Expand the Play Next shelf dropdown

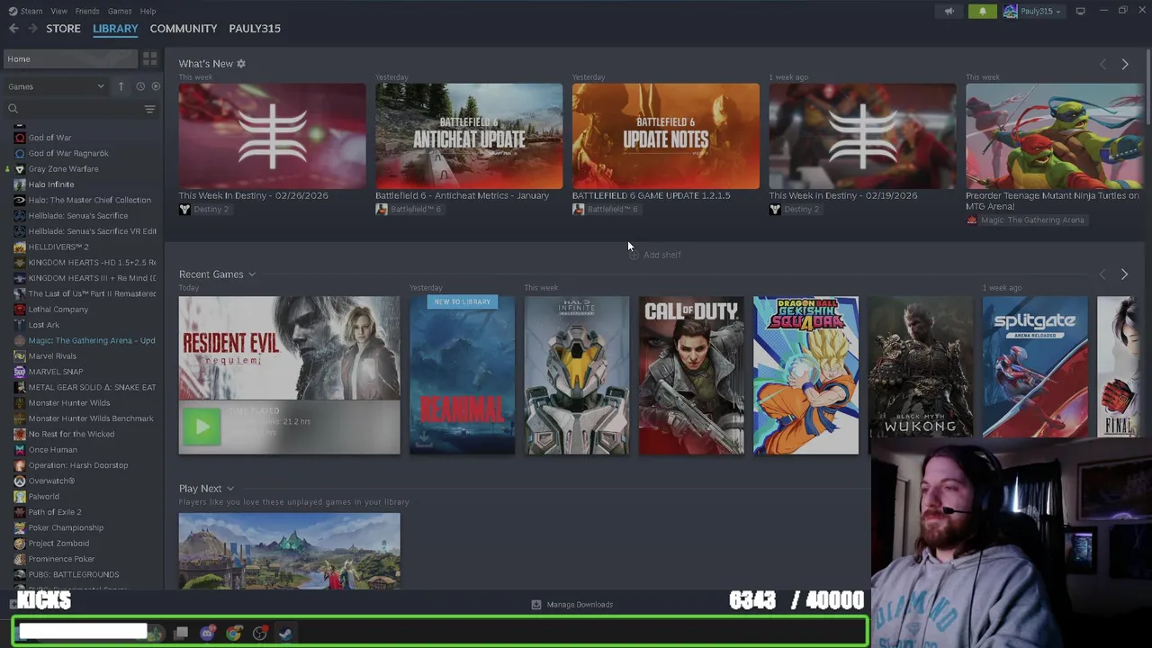click(x=230, y=489)
